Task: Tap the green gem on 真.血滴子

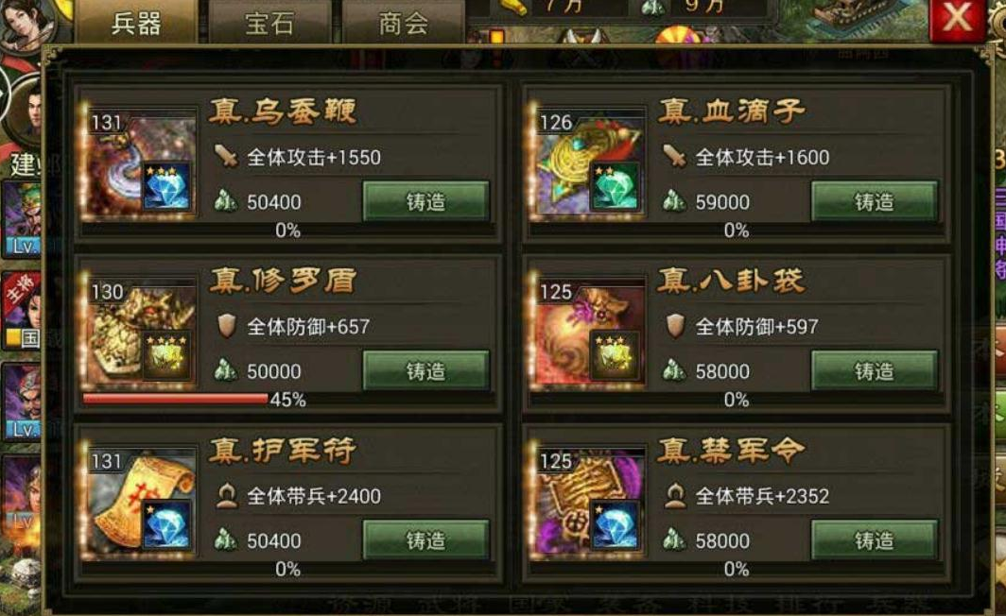Action: coord(615,186)
